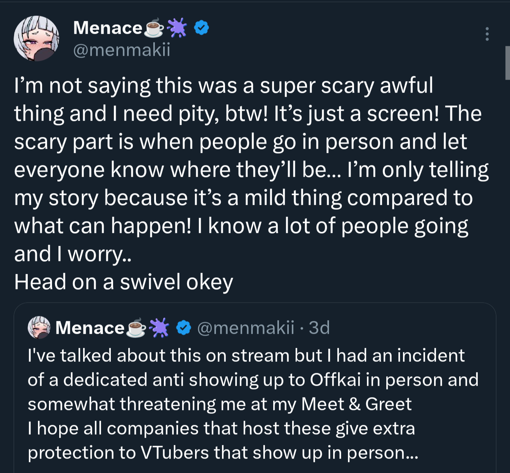The image size is (510, 473).
Task: Click the verified badge in quoted tweet
Action: pos(184,328)
